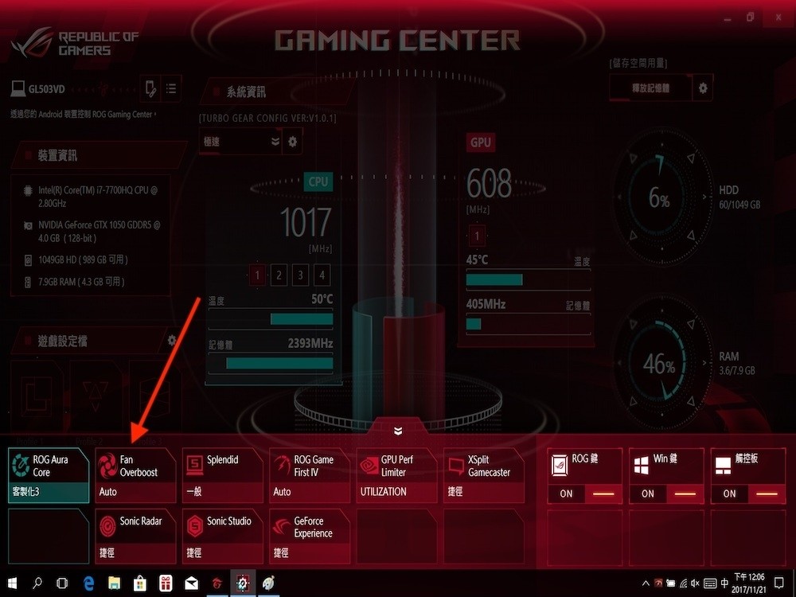Open Windows taskbar search
The image size is (796, 597).
[37, 583]
